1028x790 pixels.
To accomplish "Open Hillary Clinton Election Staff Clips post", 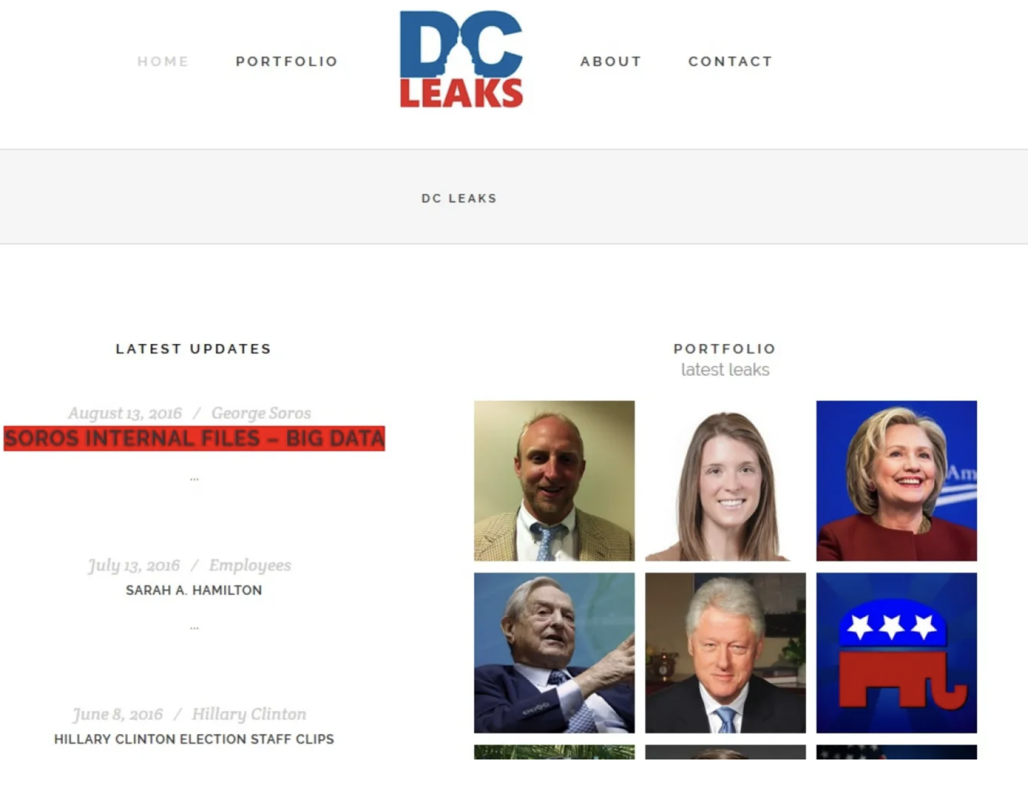I will (194, 739).
